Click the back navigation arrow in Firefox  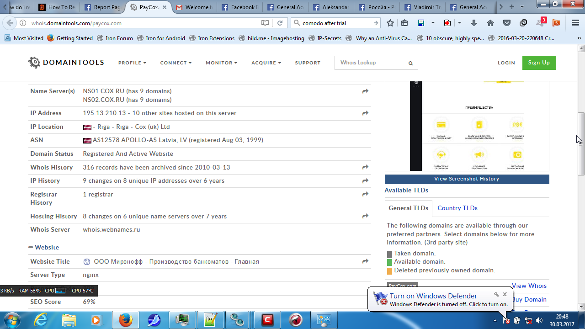coord(10,23)
